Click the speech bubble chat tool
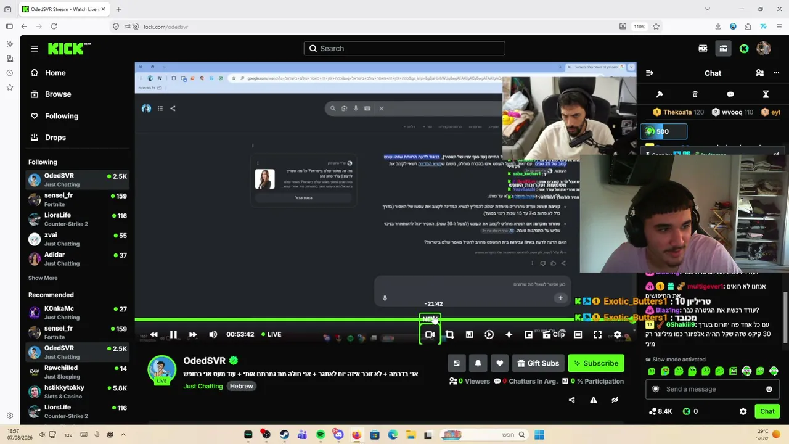 (x=730, y=94)
